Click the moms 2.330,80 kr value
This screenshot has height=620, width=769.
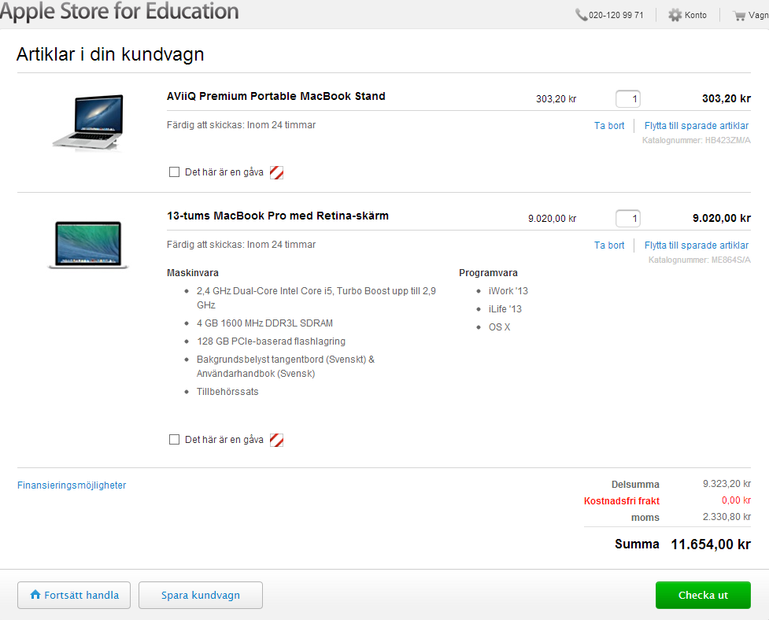click(x=726, y=517)
